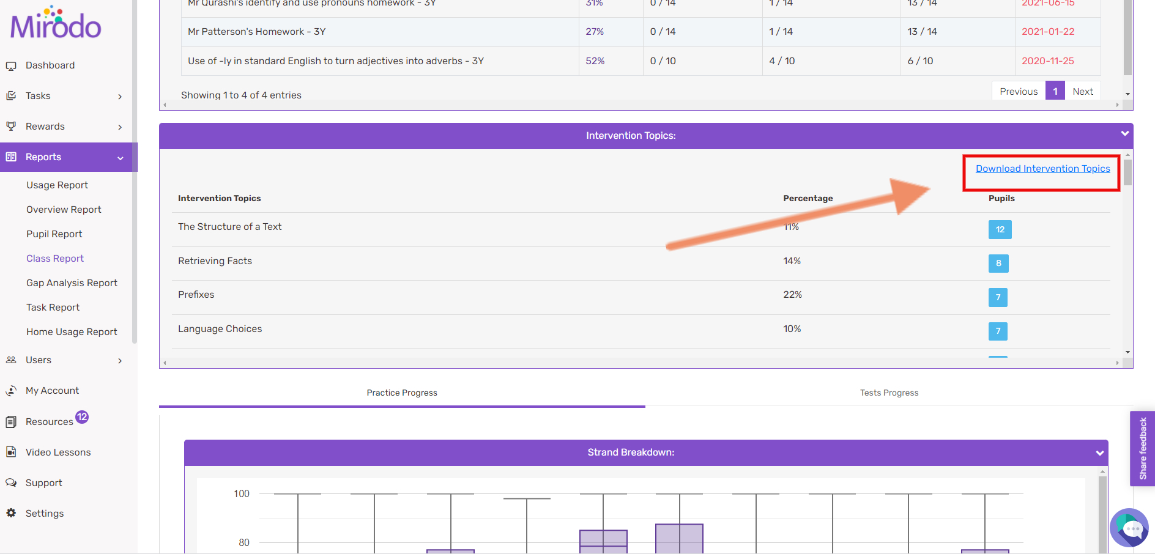Click the Tasks edit icon in sidebar
The height and width of the screenshot is (554, 1155).
11,96
